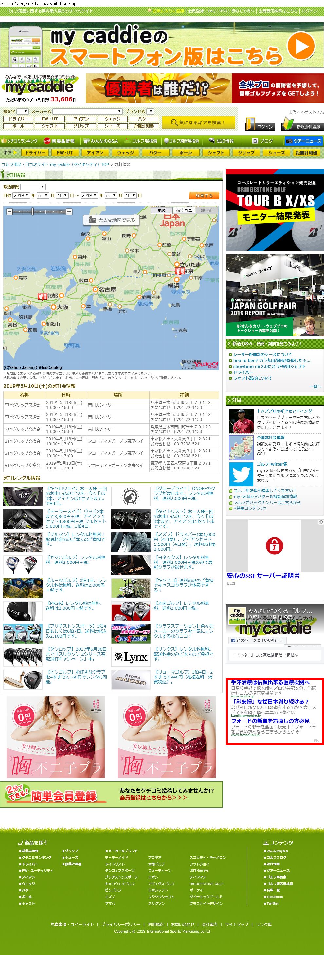Click the Callaway Epic driver thumbnail

23,496
